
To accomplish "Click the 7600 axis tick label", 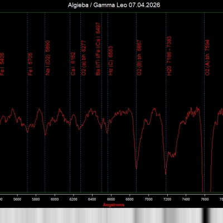I will point(205,200).
